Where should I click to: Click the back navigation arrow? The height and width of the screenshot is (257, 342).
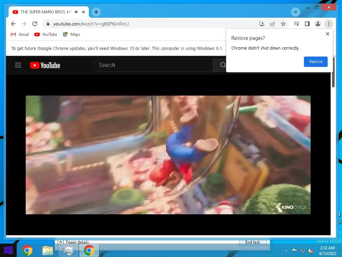point(13,24)
